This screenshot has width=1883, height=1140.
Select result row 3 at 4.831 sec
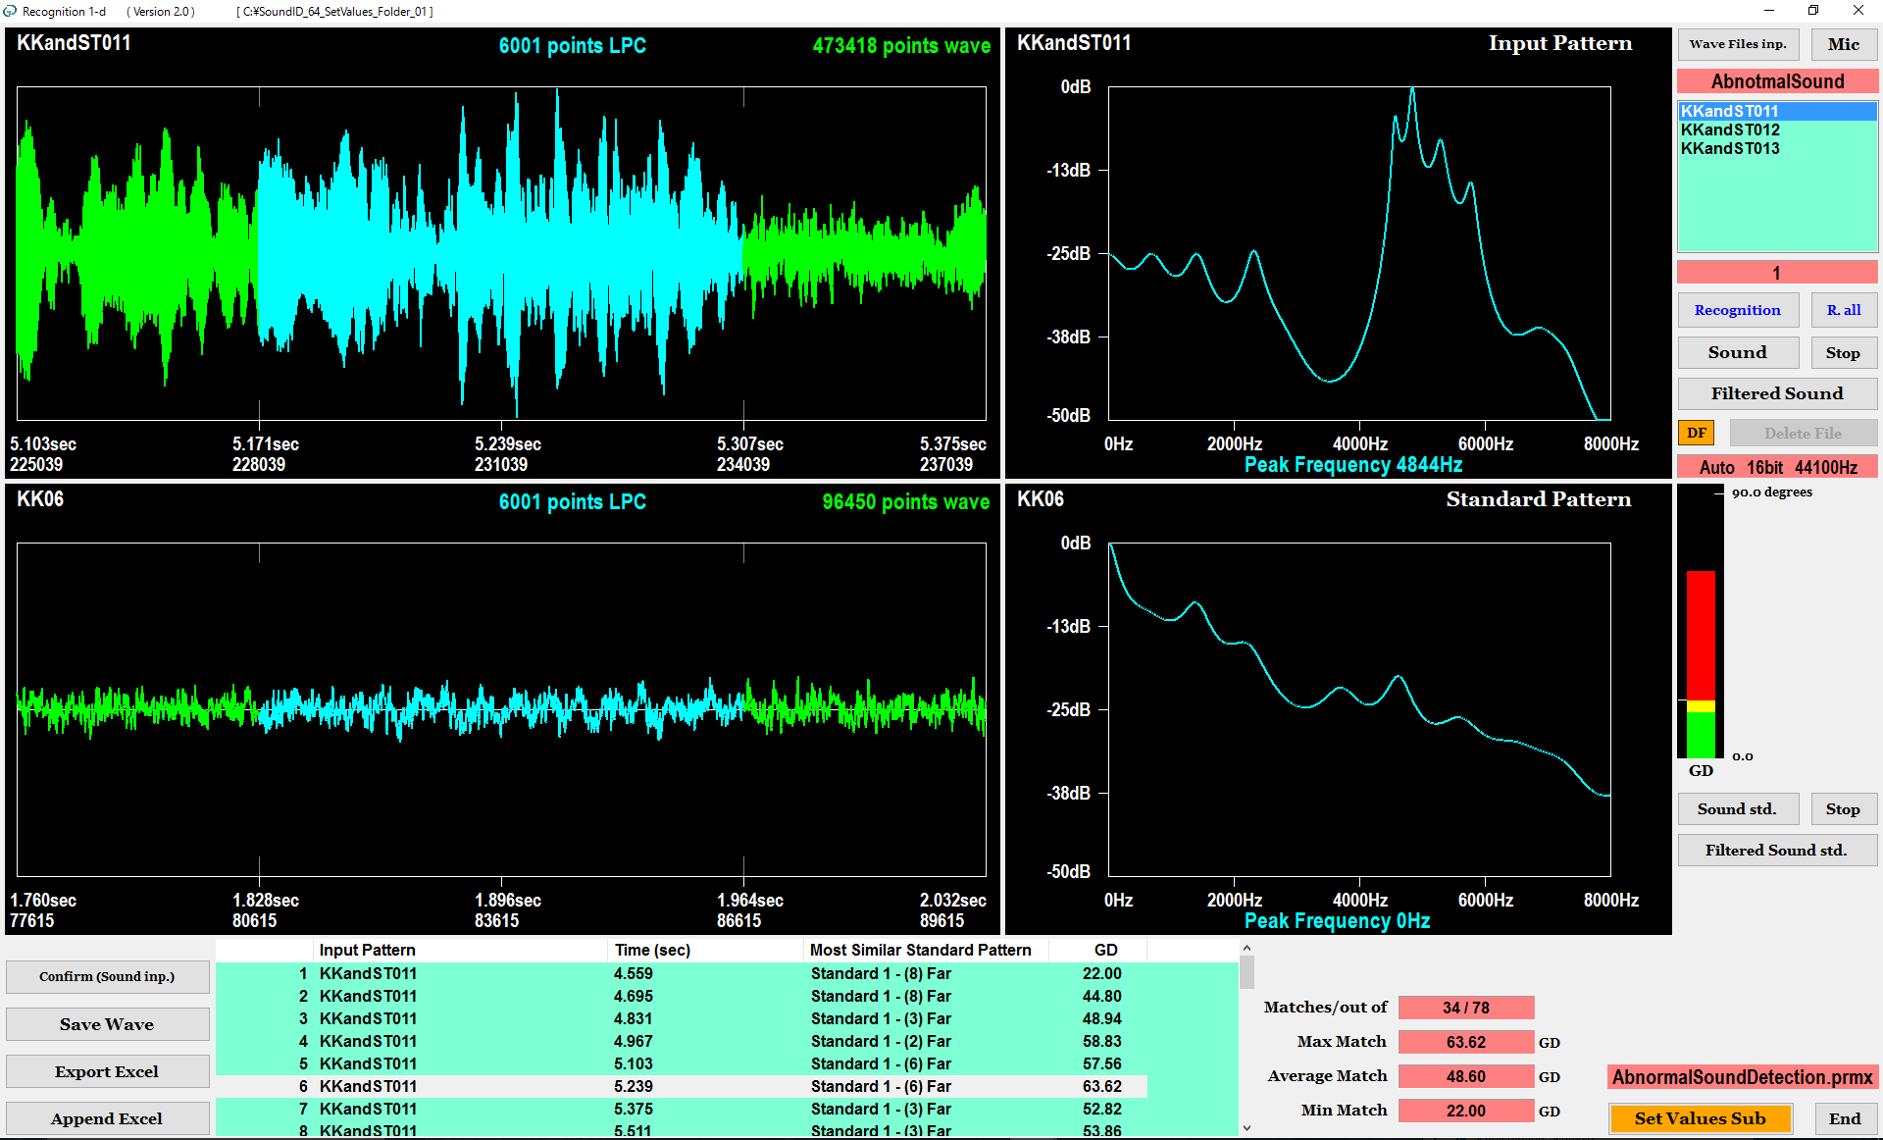coord(633,1018)
